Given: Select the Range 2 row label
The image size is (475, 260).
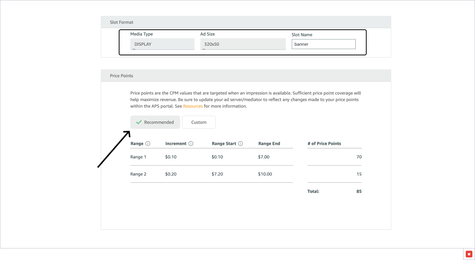Looking at the screenshot, I should [138, 174].
